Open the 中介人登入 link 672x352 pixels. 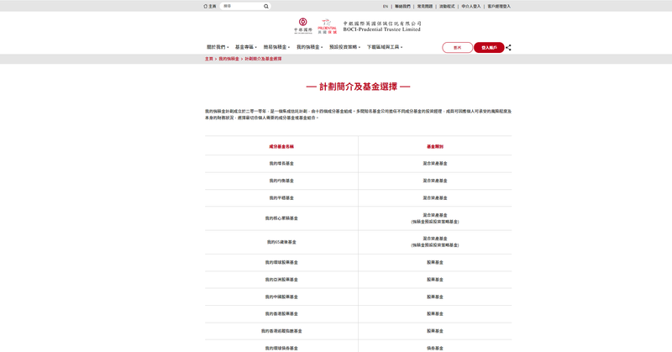click(x=471, y=7)
